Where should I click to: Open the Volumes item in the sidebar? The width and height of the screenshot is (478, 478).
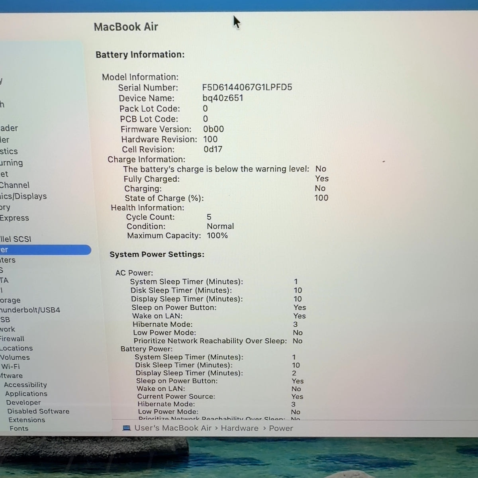click(15, 357)
